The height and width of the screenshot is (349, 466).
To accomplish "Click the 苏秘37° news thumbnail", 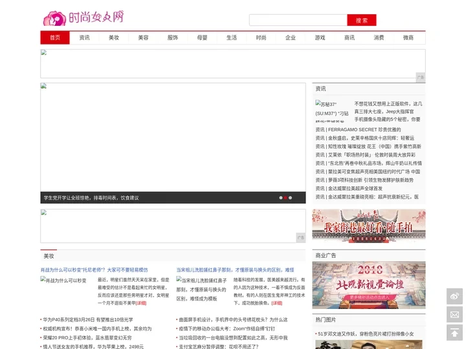I will [332, 111].
